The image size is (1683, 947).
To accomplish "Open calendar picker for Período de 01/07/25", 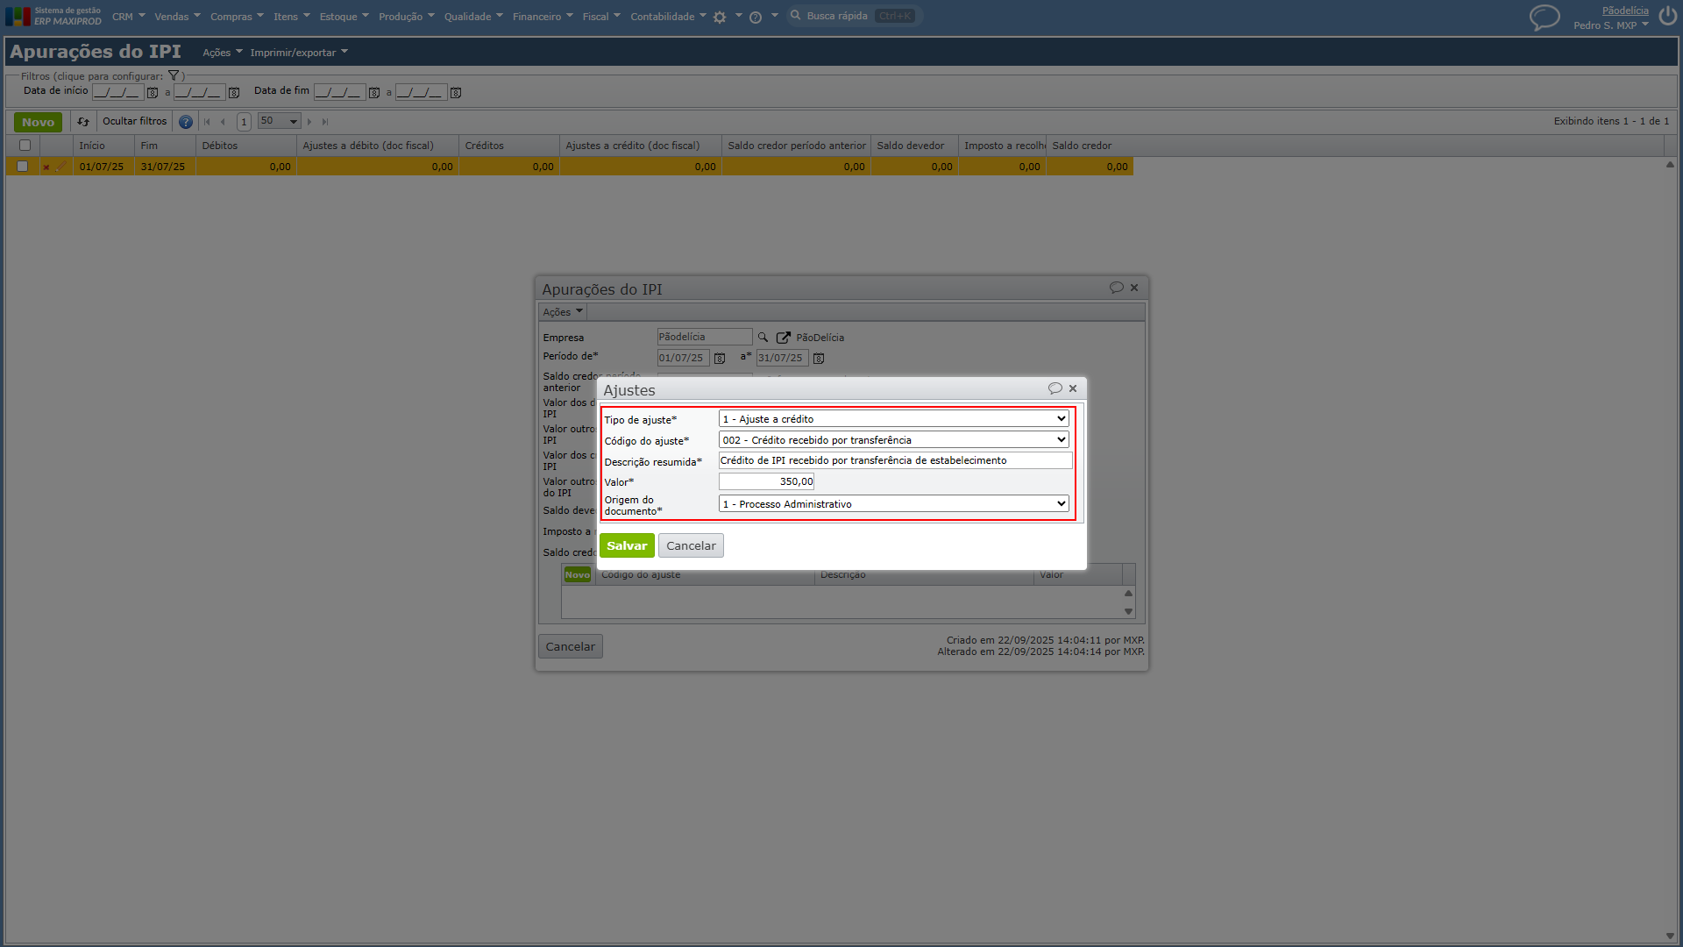I will 720,359.
